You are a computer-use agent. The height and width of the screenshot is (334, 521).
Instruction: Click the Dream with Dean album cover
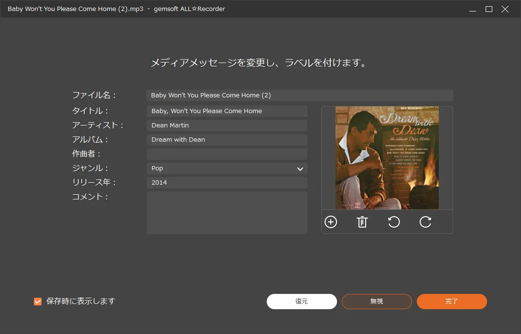(387, 158)
